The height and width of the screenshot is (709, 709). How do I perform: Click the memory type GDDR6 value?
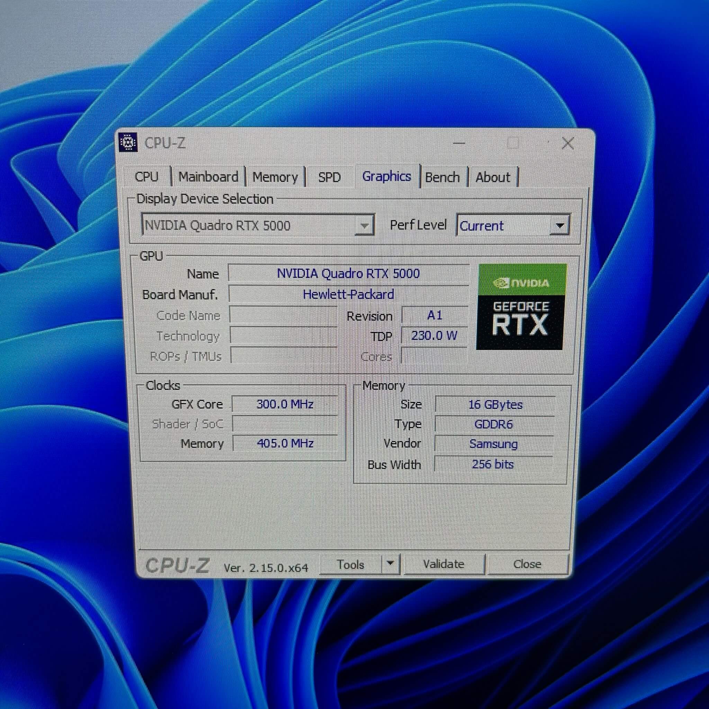[494, 424]
